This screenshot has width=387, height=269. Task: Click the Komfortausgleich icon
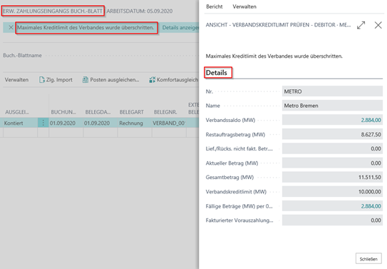pyautogui.click(x=153, y=80)
